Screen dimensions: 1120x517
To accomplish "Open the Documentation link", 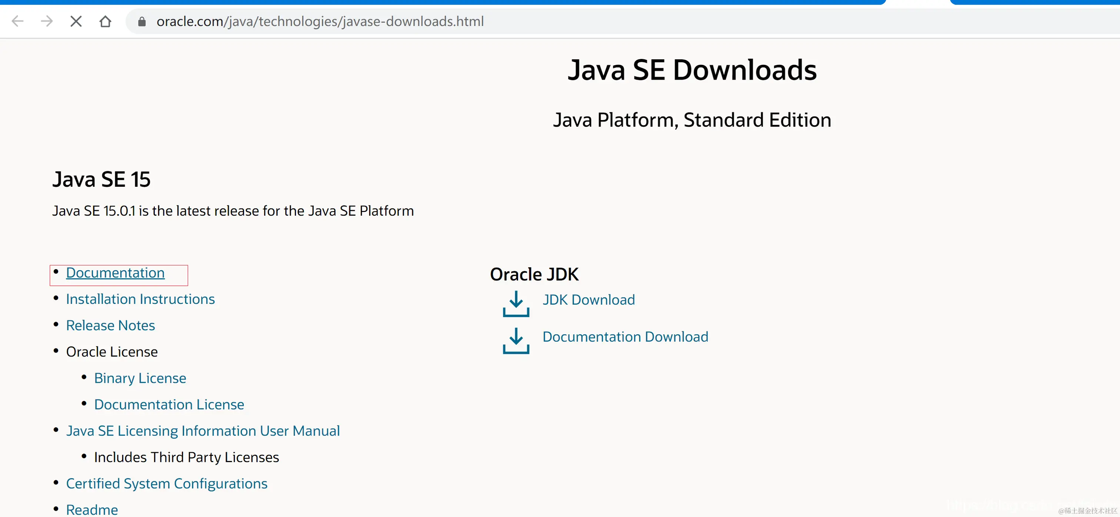I will [x=115, y=273].
